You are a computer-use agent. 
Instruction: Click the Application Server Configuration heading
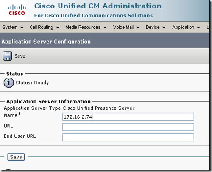(46, 42)
